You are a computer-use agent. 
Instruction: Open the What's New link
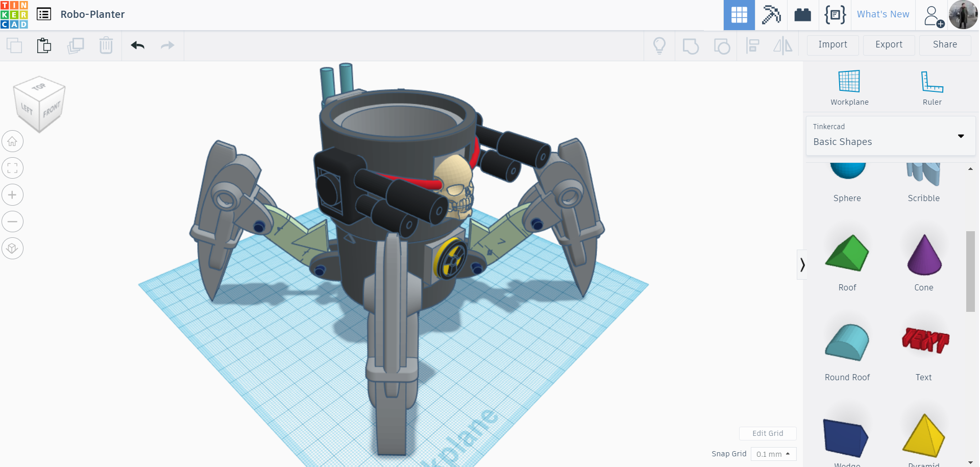883,14
